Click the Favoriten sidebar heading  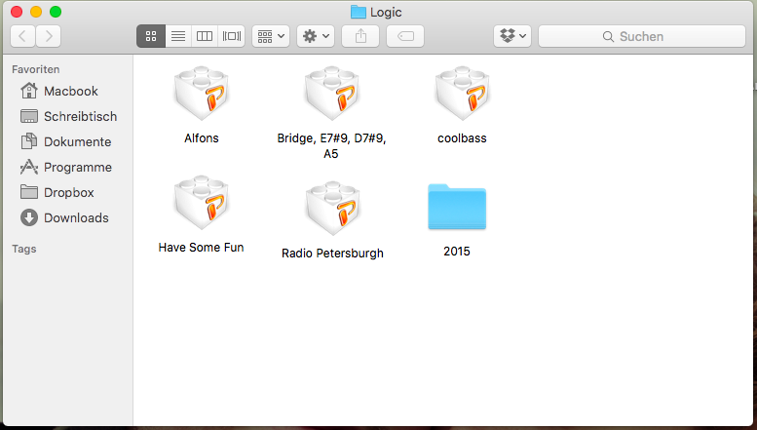(36, 69)
